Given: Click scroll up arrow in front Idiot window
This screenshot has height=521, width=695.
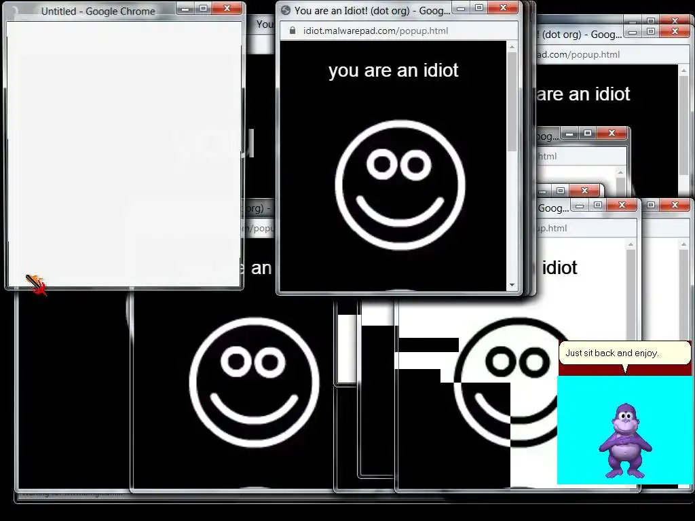Looking at the screenshot, I should click(x=512, y=47).
